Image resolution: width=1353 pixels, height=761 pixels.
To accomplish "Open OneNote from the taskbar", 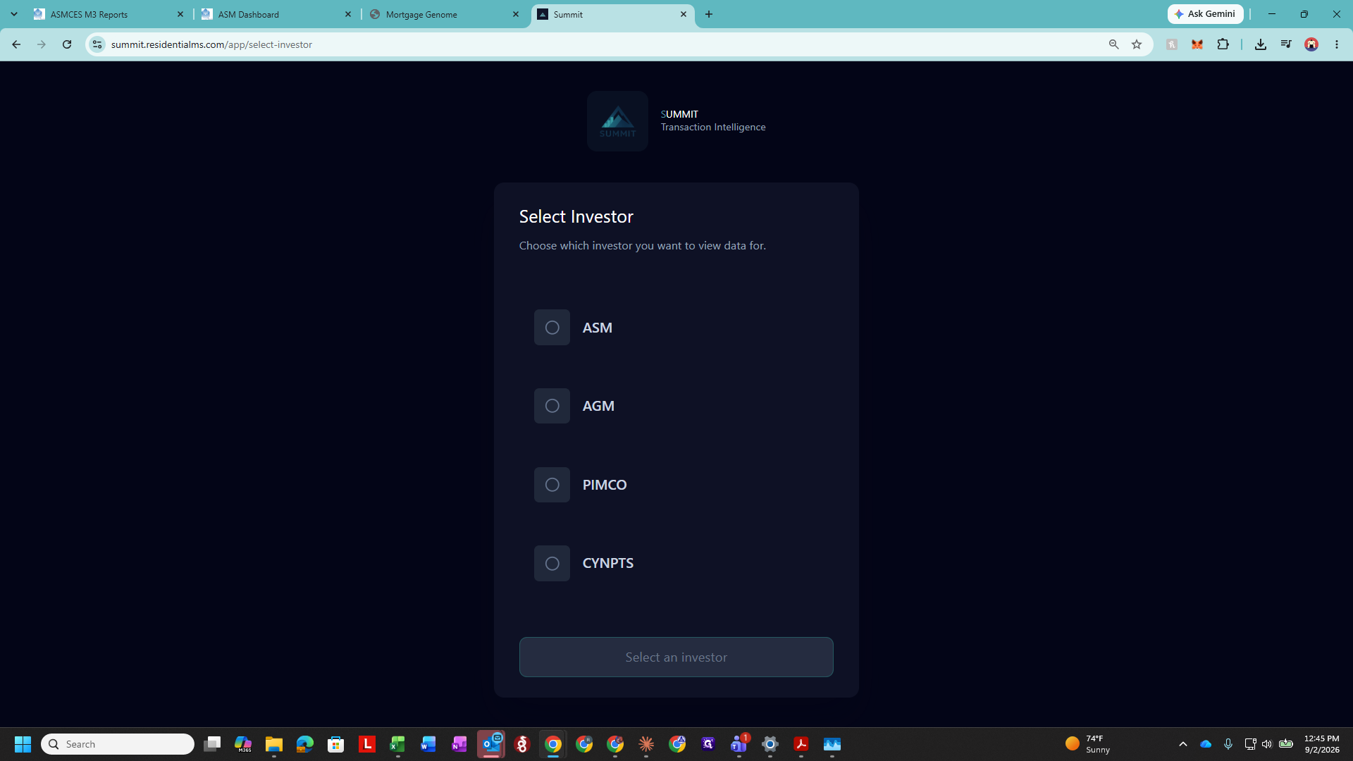I will click(460, 744).
